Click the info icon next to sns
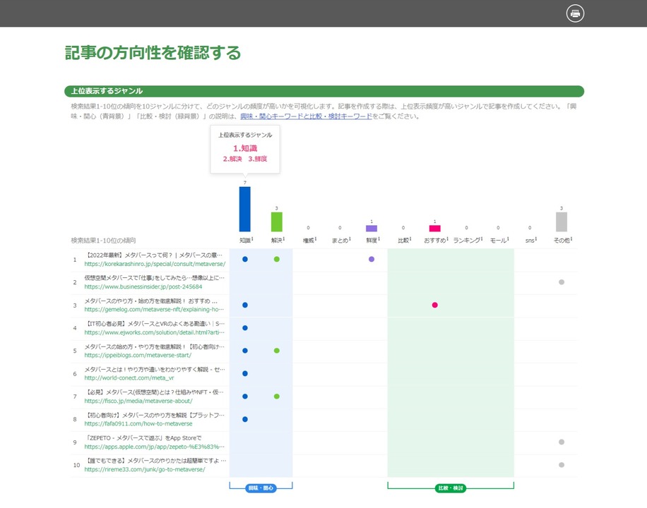Screen dimensions: 647x508 [536, 238]
